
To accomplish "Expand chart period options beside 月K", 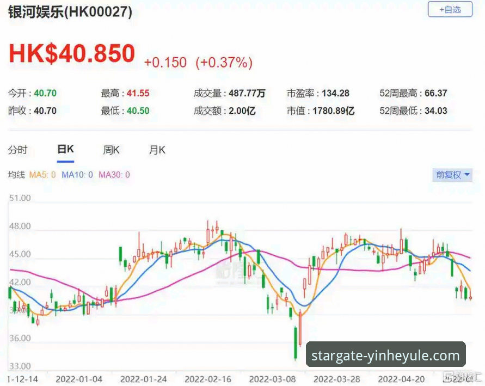I will pyautogui.click(x=156, y=150).
